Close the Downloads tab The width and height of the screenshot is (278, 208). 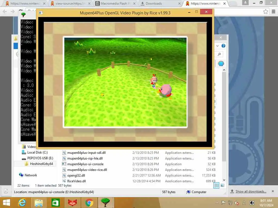179,4
